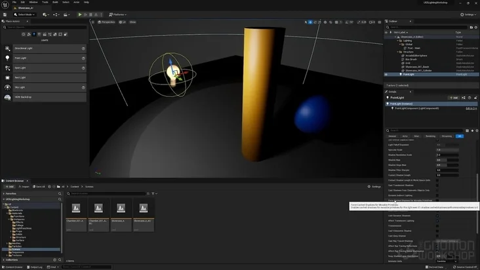The height and width of the screenshot is (270, 480).
Task: Open the Perspective view mode dropdown
Action: 106,22
